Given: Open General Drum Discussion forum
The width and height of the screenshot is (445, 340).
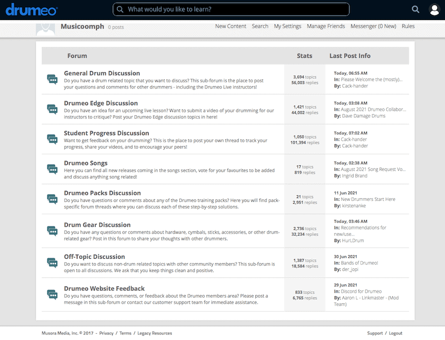Looking at the screenshot, I should pyautogui.click(x=102, y=73).
